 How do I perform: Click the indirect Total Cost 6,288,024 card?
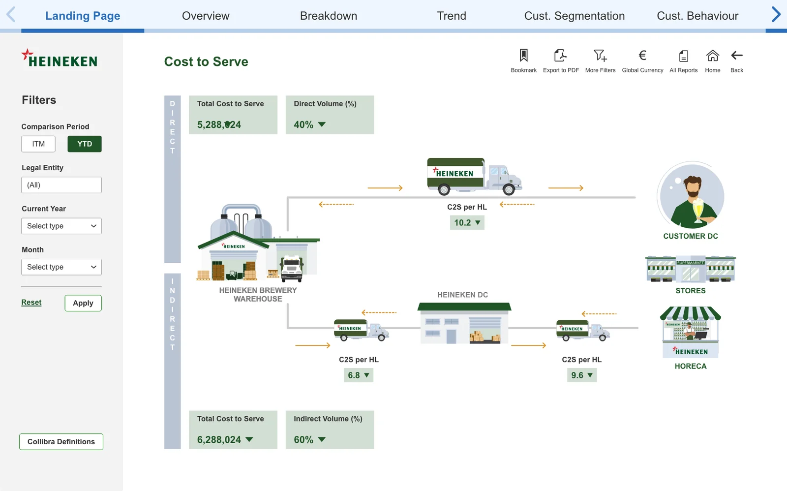click(233, 430)
